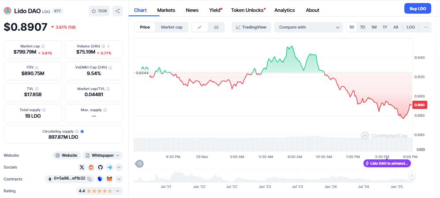440x198 pixels.
Task: Click the Lido DAO news marker on timeline
Action: (387, 163)
